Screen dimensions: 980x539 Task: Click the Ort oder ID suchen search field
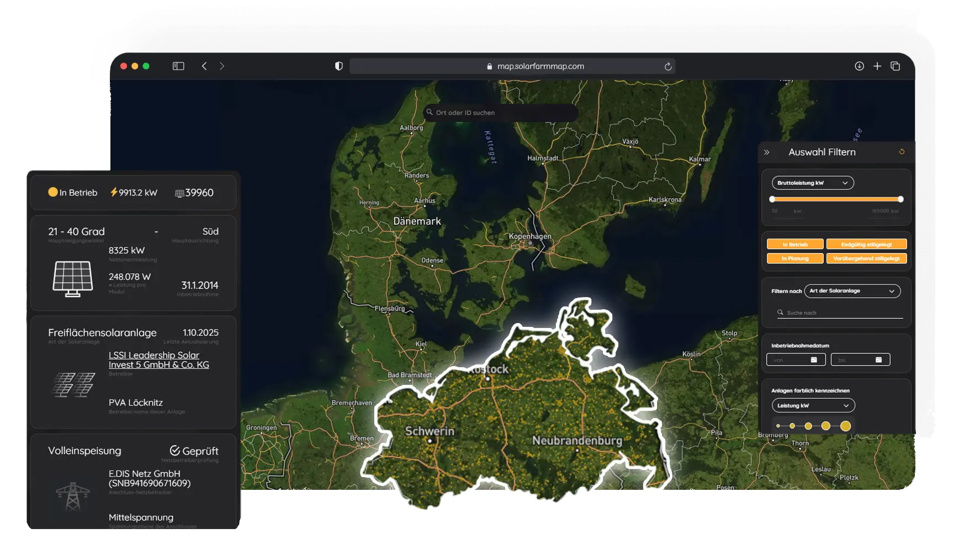click(500, 113)
